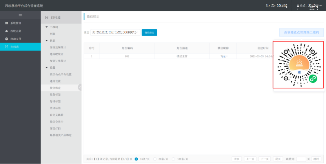Screen dimensions: 326x164
Task: Click the blue 微信绑定 button
Action: [149, 32]
